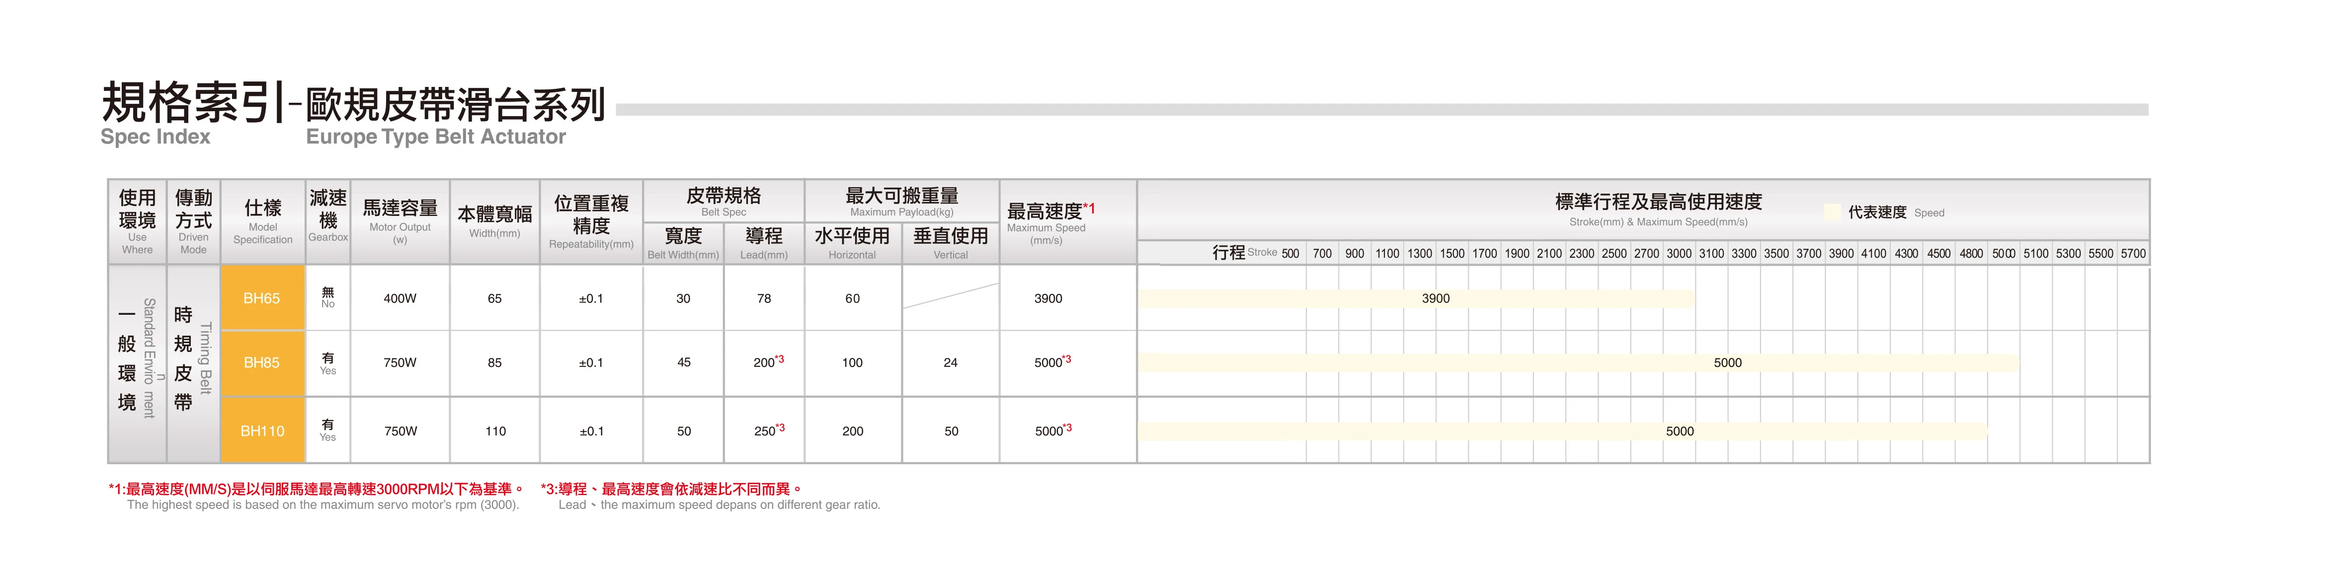Click the Timing Belt driven mode cell
The width and height of the screenshot is (2333, 565).
tap(193, 362)
